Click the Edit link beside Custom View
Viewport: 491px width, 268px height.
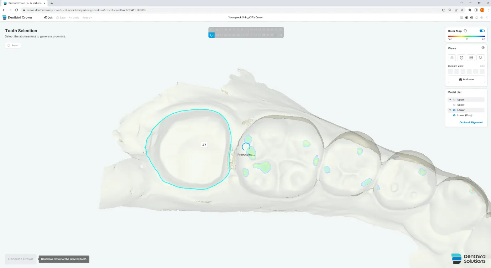(x=482, y=66)
